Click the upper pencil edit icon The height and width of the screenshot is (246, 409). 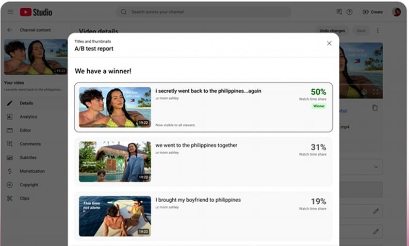tap(376, 211)
